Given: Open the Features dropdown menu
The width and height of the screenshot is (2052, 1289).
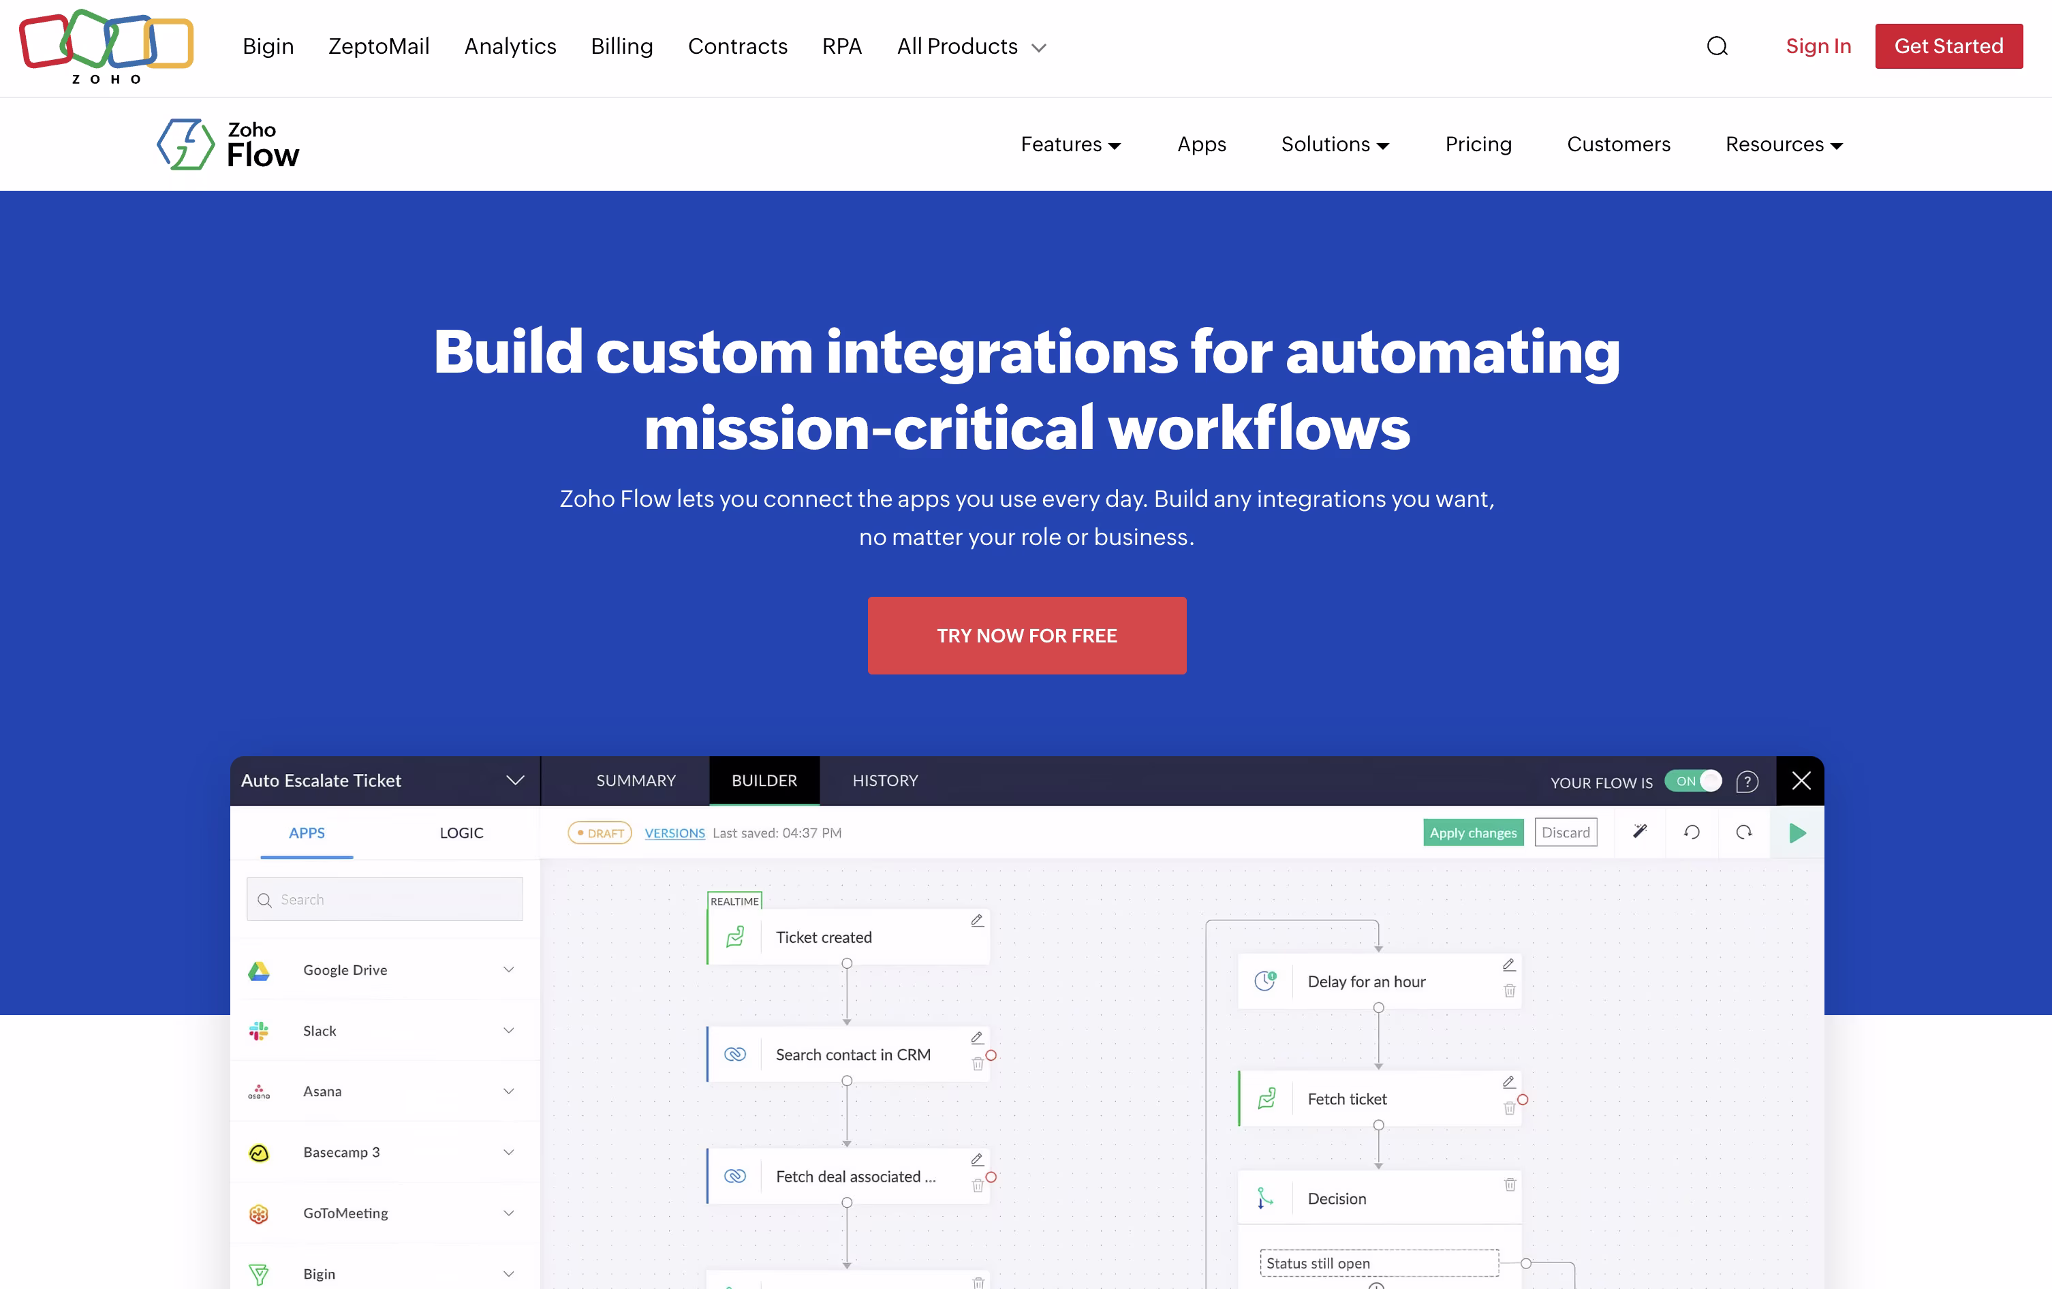Looking at the screenshot, I should click(1070, 145).
